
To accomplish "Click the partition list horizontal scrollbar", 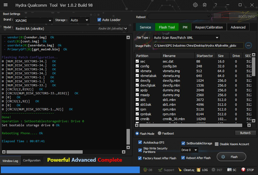I will [x=191, y=125].
